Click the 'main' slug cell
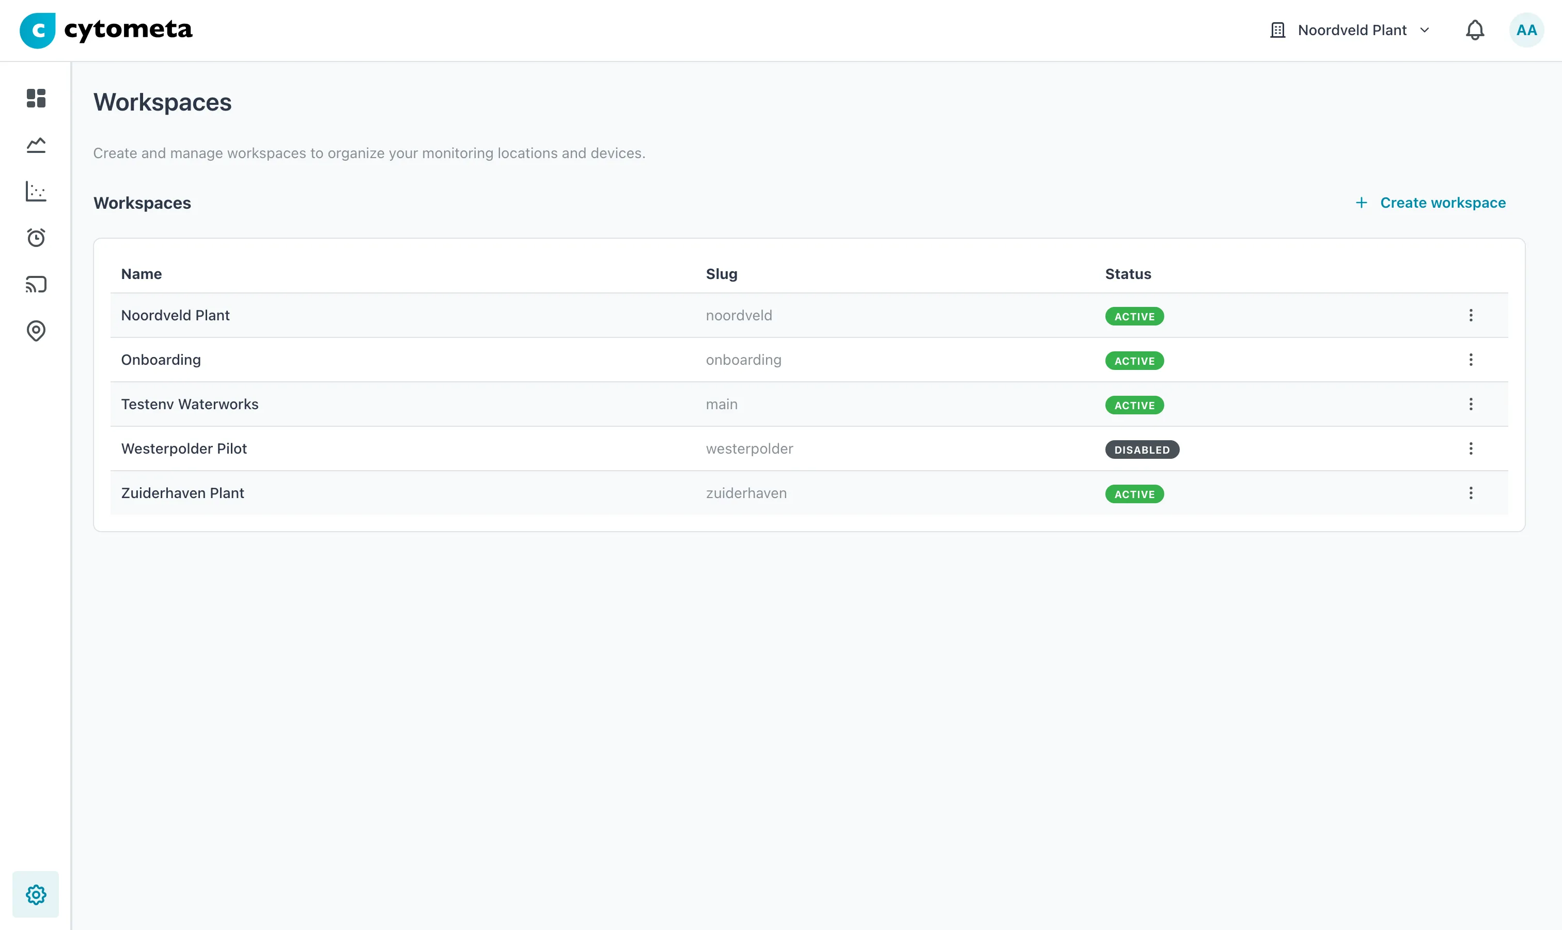The height and width of the screenshot is (930, 1562). [x=721, y=404]
